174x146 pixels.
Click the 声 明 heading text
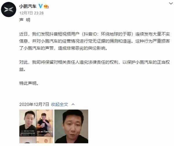(x=25, y=20)
